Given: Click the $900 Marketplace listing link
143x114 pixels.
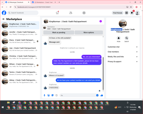Looking at the screenshot, I should [59, 29].
